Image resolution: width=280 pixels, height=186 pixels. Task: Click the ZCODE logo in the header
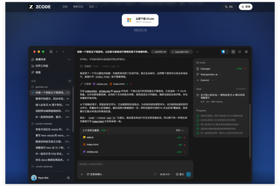pyautogui.click(x=40, y=7)
